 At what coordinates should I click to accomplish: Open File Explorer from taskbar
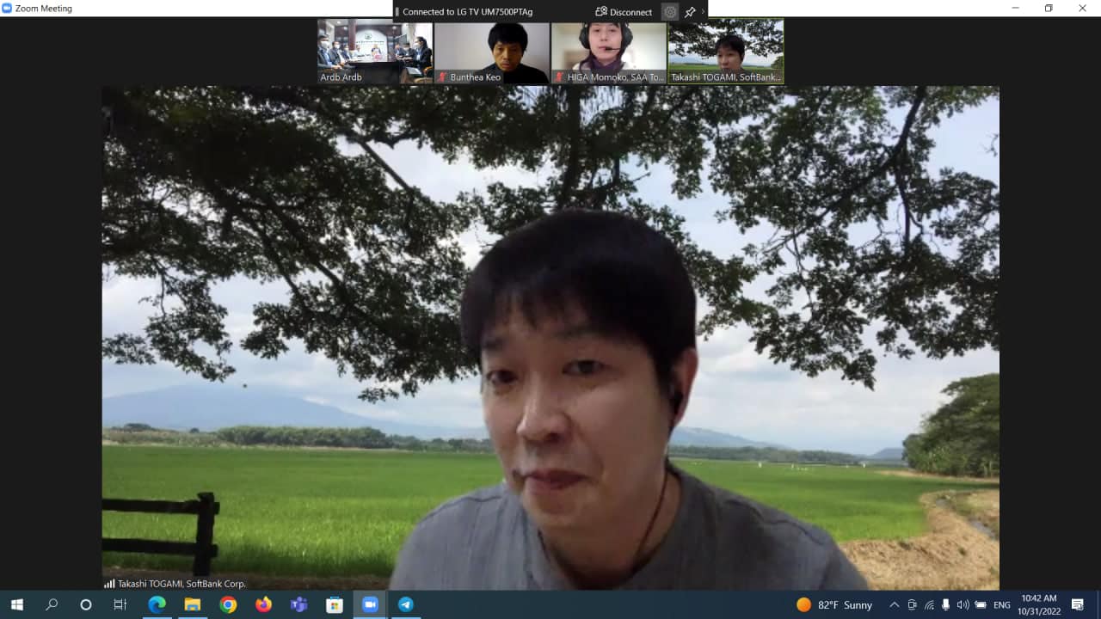[x=192, y=604]
